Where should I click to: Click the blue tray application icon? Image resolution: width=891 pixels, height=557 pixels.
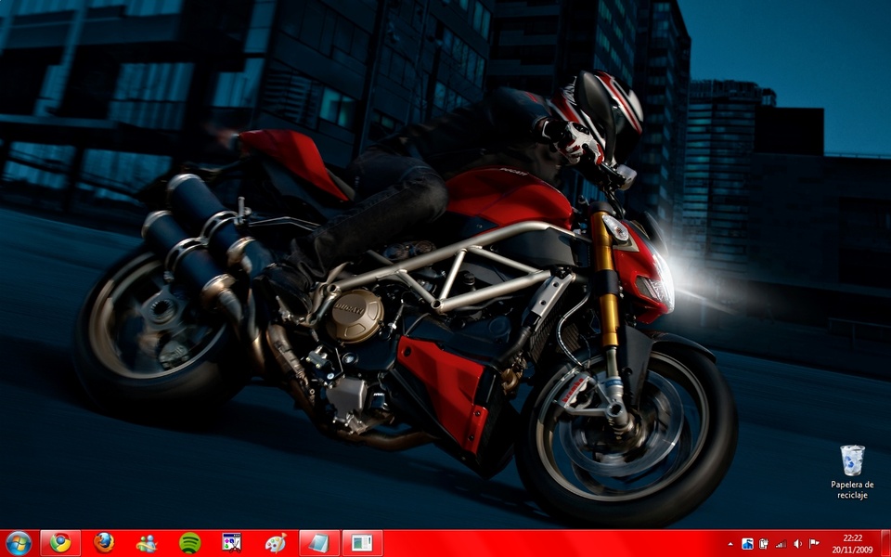[x=747, y=544]
